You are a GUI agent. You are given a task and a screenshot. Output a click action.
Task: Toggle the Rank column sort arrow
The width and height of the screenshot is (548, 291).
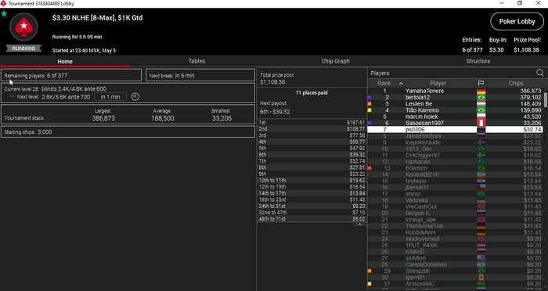pos(401,84)
